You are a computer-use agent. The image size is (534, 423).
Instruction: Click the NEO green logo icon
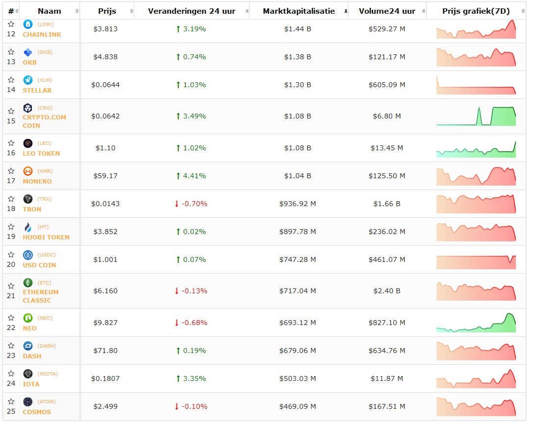coord(27,318)
